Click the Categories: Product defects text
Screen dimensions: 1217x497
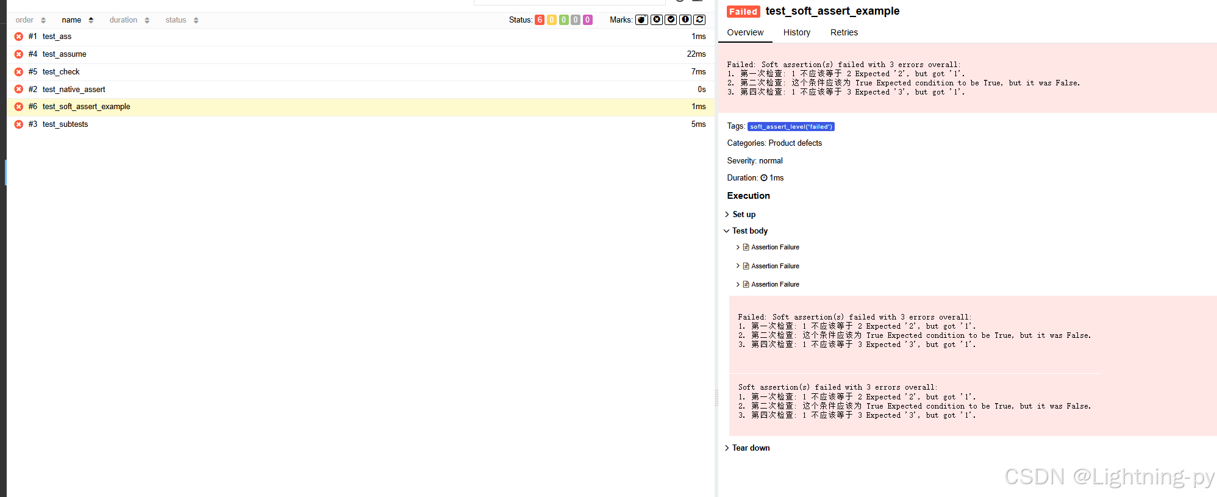[x=774, y=143]
